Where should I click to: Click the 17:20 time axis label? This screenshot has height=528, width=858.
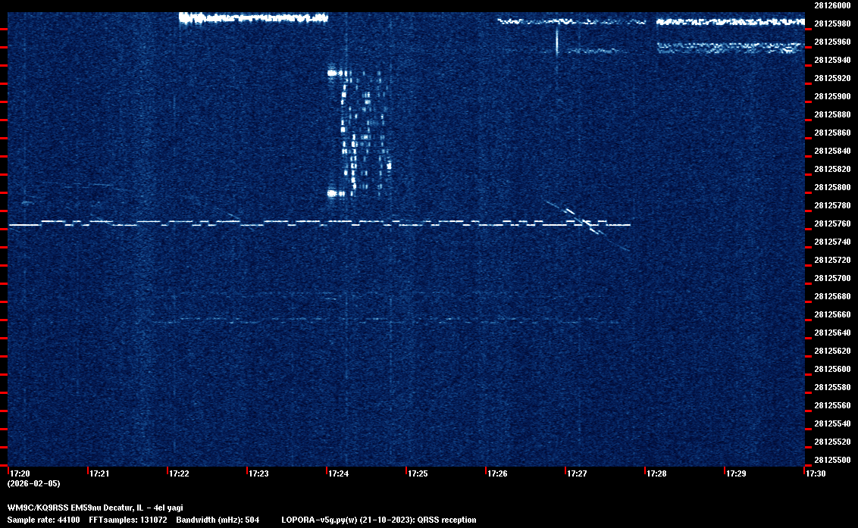20,473
